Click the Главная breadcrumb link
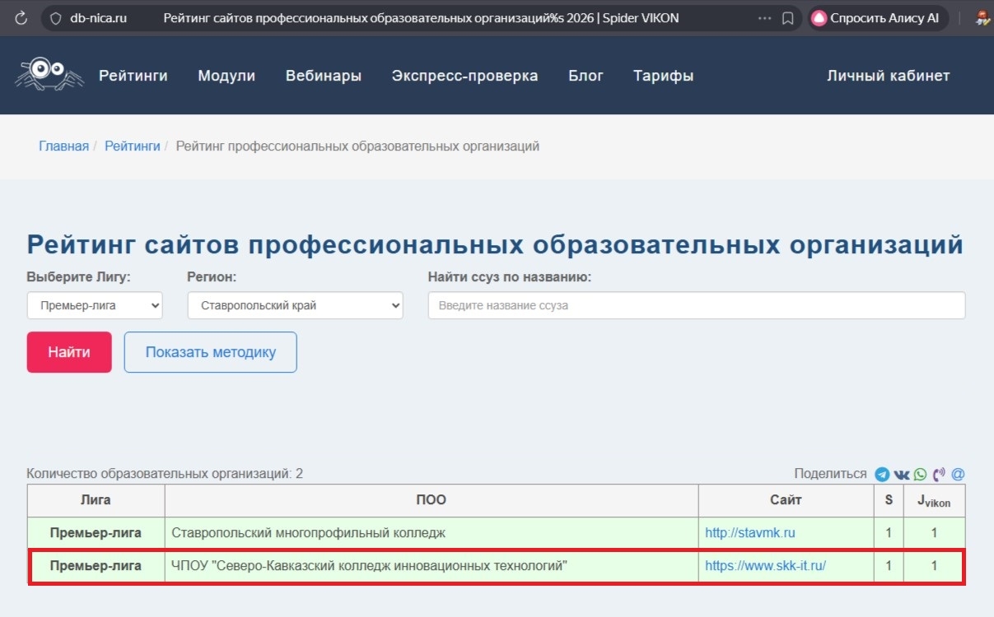994x617 pixels. (x=63, y=146)
